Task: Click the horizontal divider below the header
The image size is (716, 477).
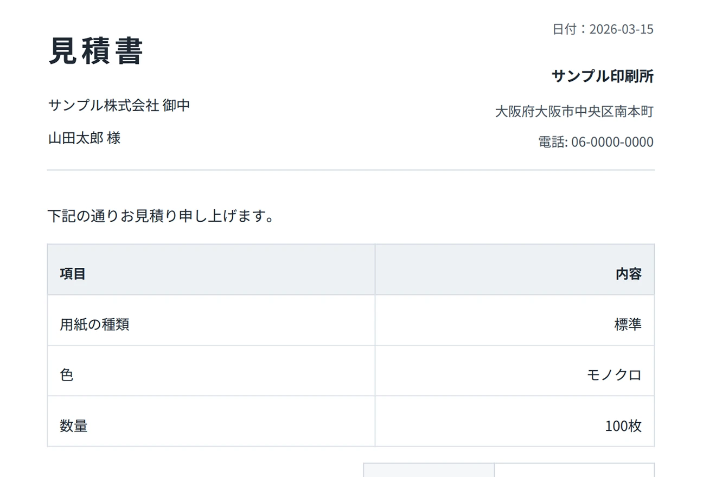Action: point(350,170)
